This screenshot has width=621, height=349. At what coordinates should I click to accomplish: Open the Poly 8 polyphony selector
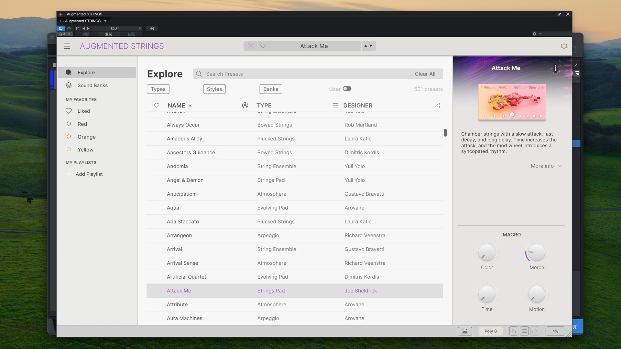490,331
